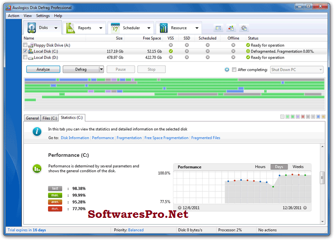
Task: Click the Analyze button
Action: click(x=43, y=69)
